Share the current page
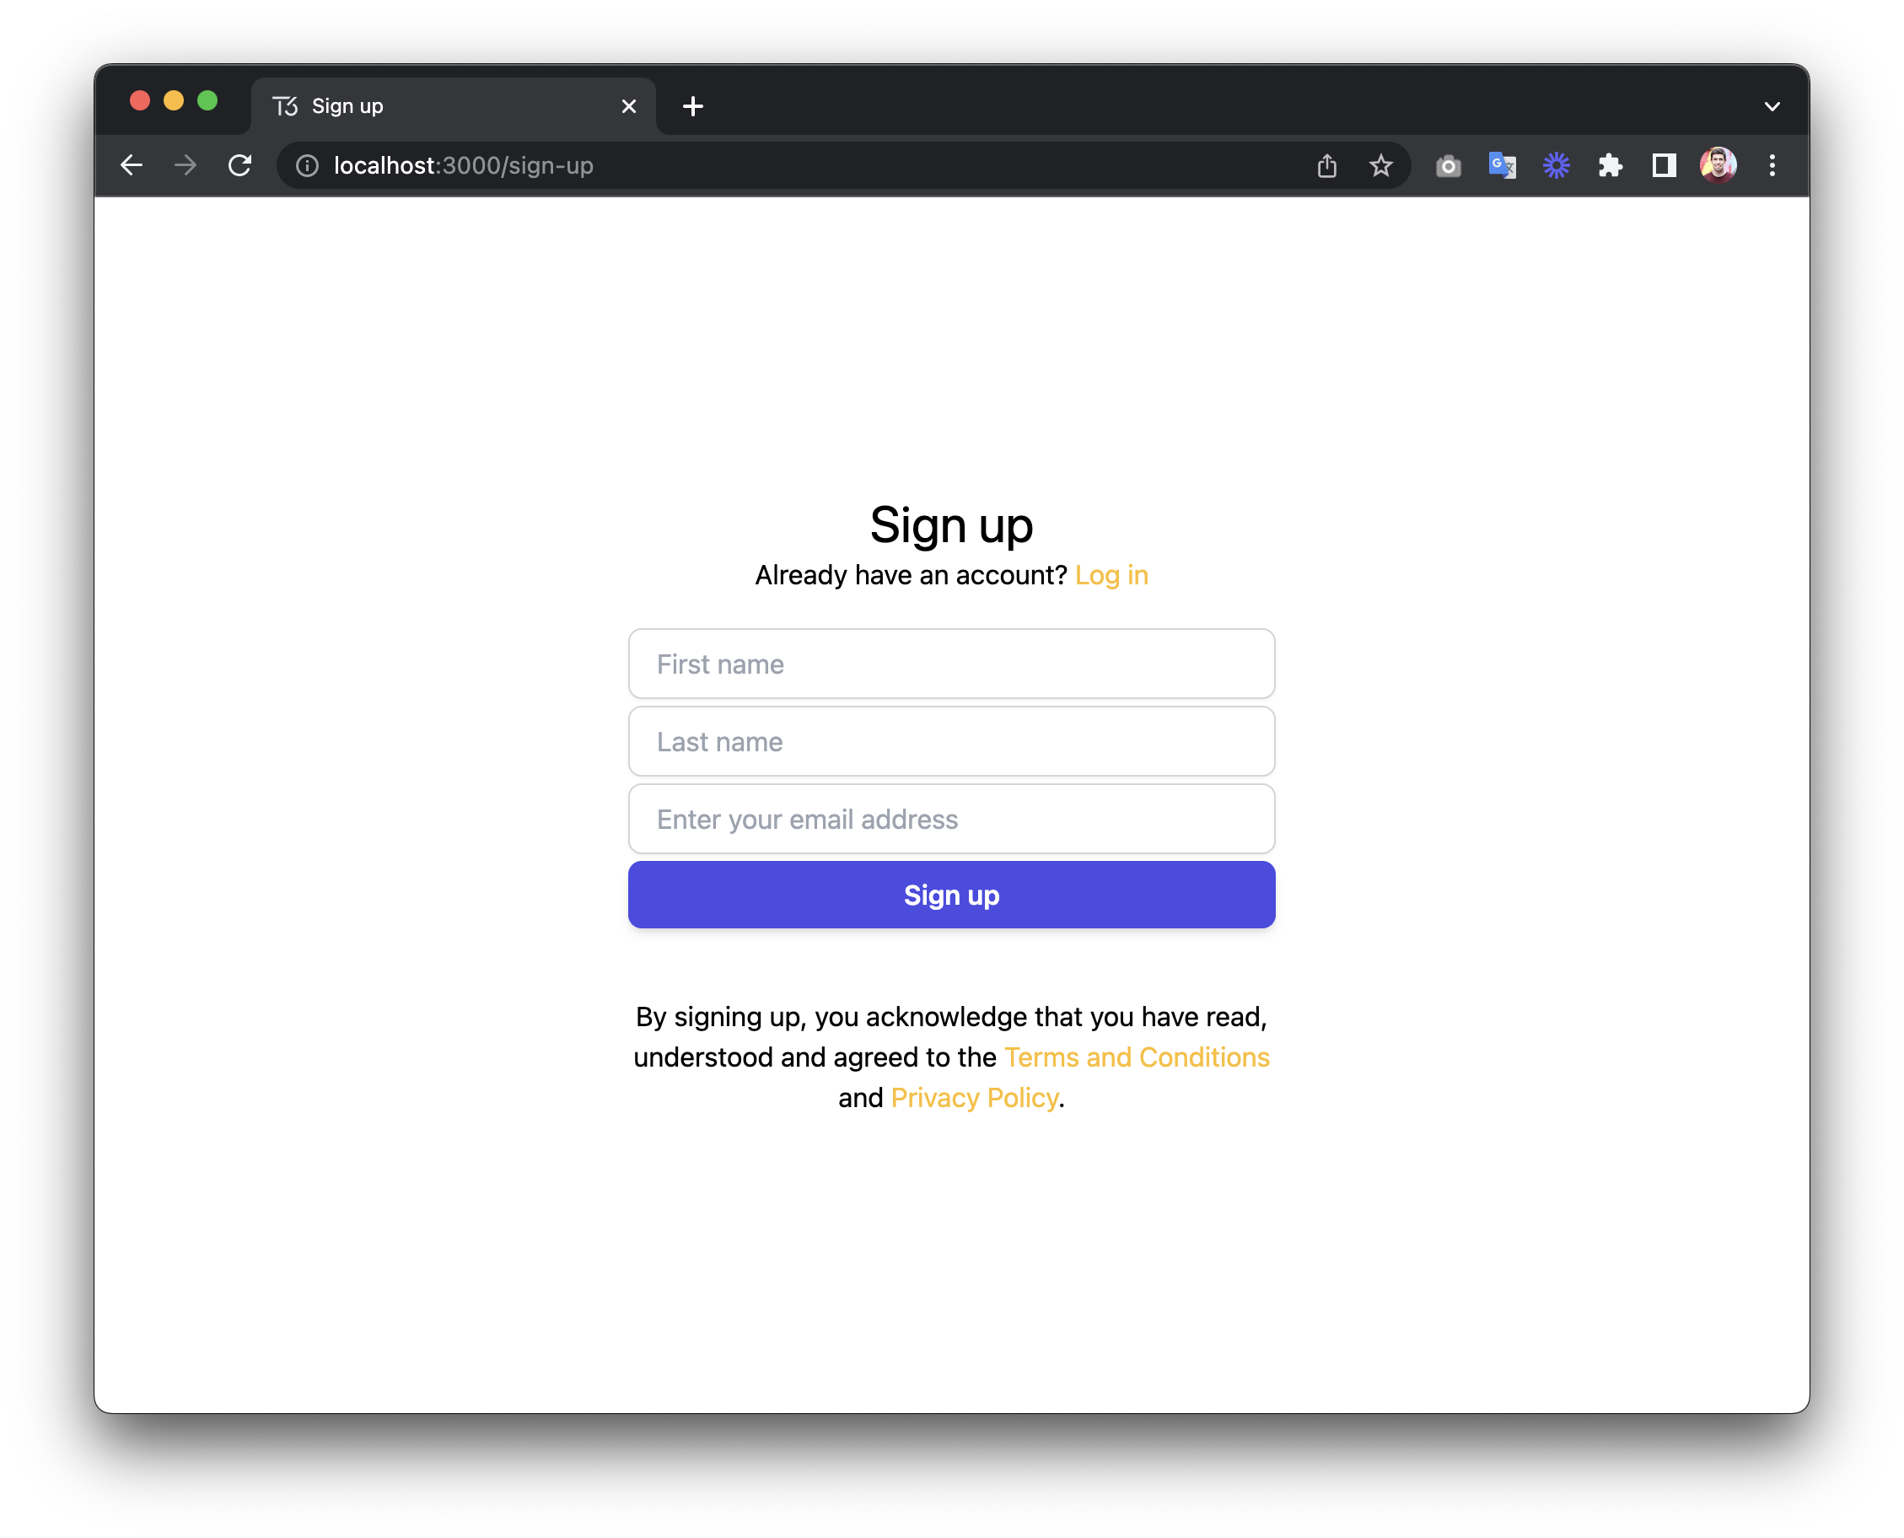Viewport: 1904px width, 1538px height. pos(1326,164)
